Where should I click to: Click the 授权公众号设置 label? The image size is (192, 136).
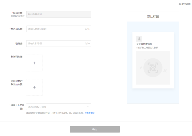[17, 107]
